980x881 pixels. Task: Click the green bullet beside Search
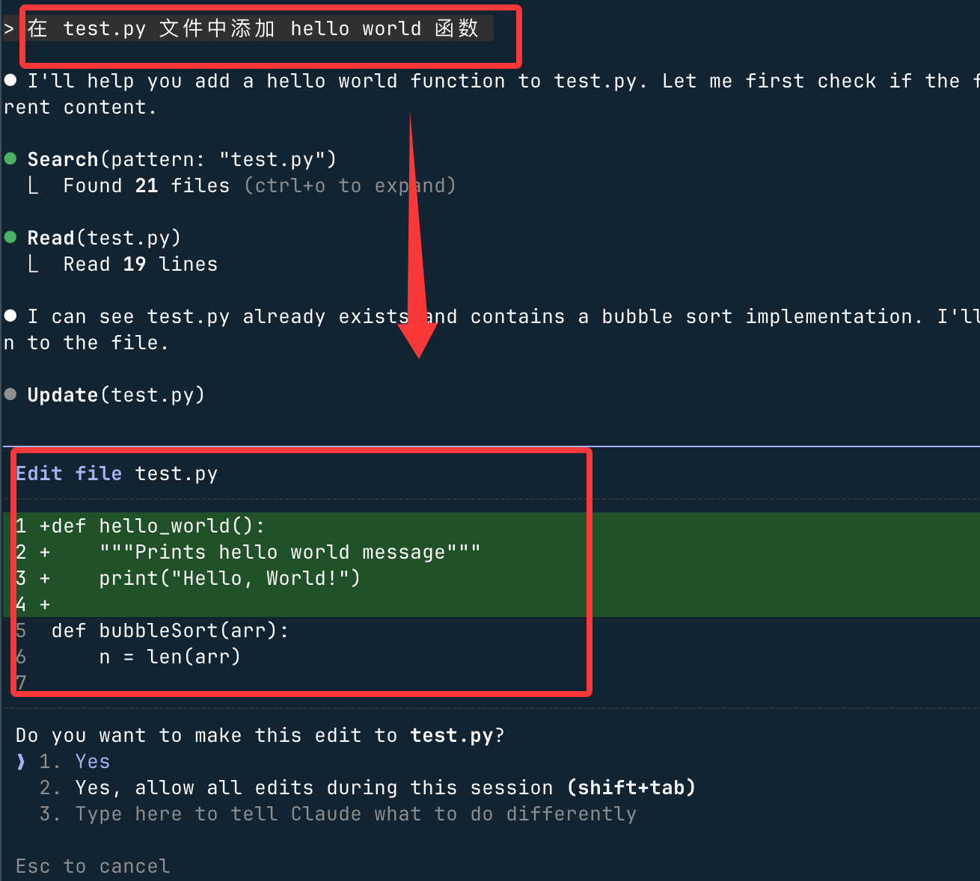click(10, 159)
